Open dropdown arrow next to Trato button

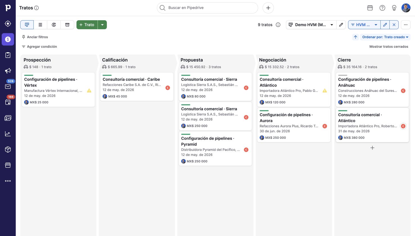102,25
